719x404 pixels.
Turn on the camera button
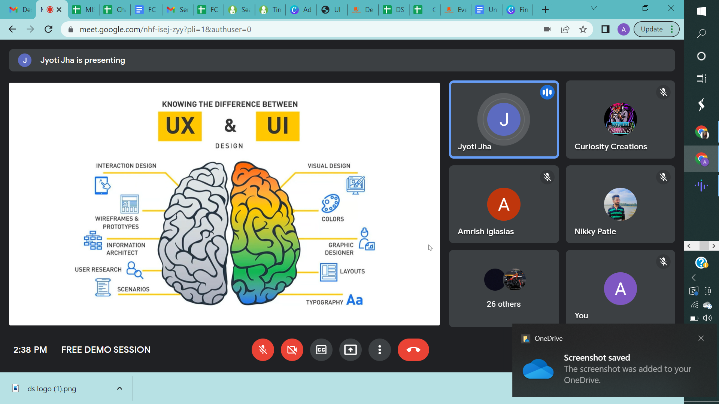click(x=292, y=350)
